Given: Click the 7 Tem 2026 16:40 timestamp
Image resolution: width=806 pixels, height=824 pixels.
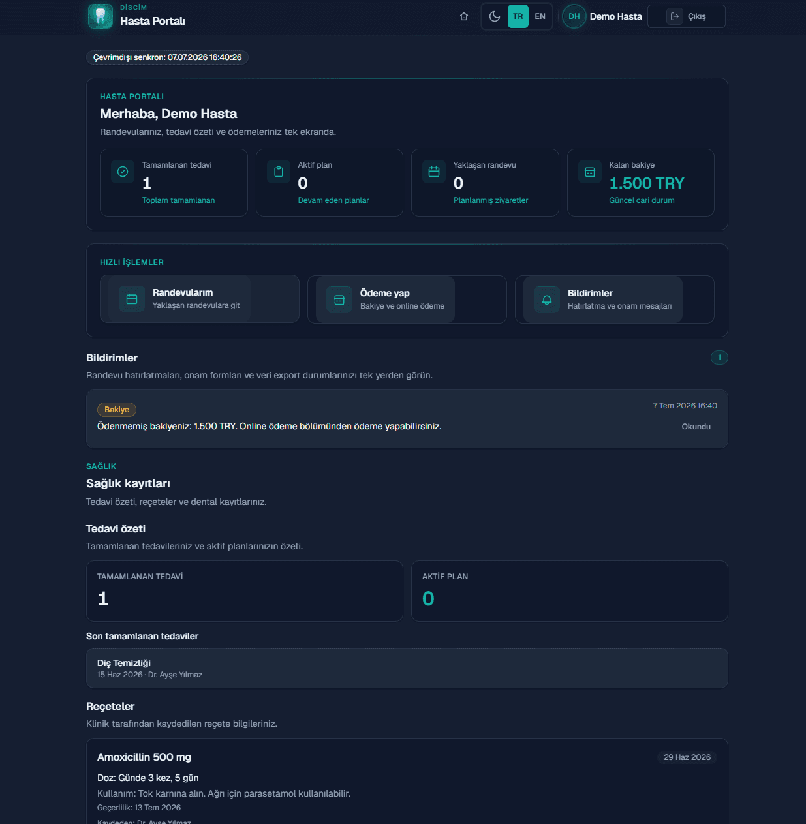Looking at the screenshot, I should click(685, 406).
